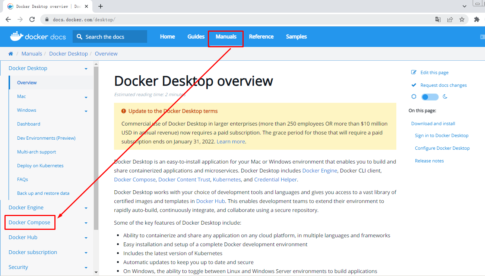Click the sidebar vertical scrollbar
The height and width of the screenshot is (276, 485).
tap(96, 149)
